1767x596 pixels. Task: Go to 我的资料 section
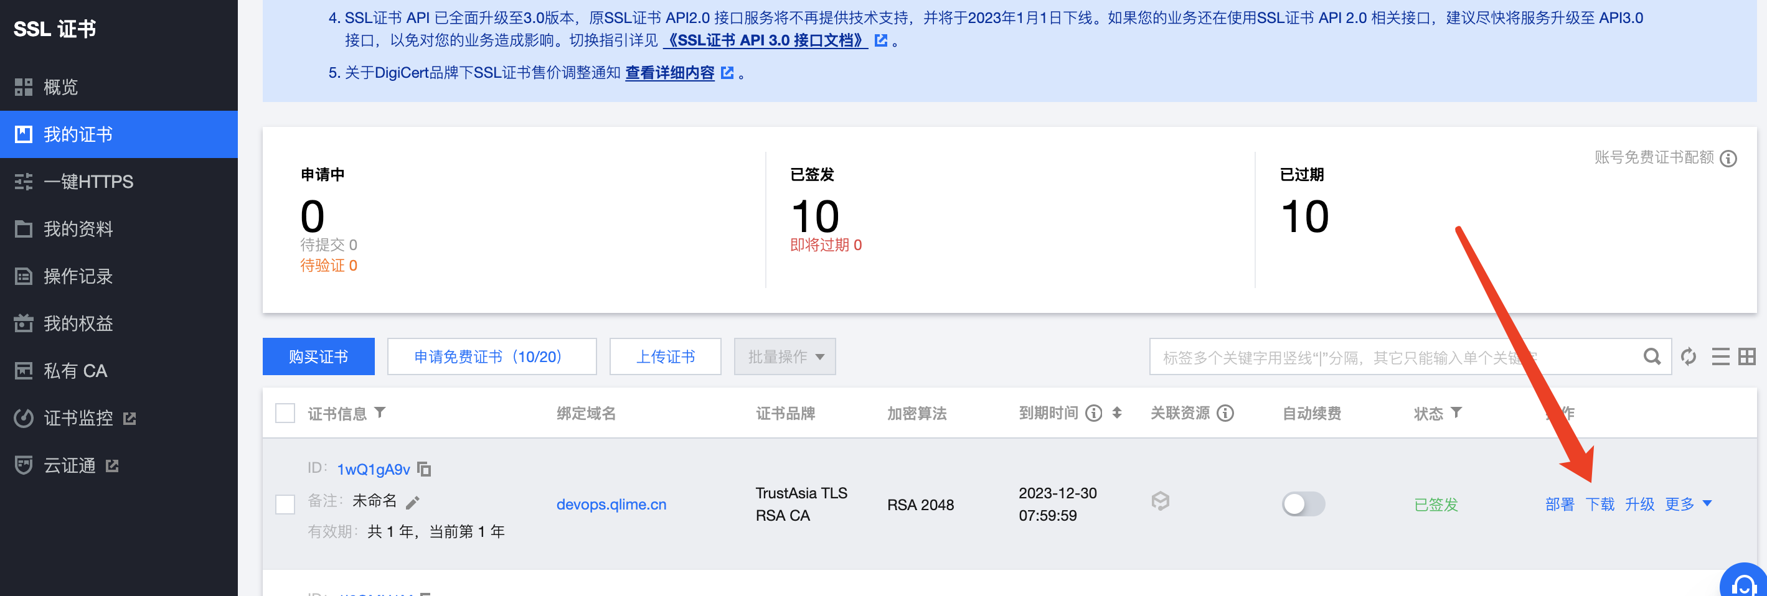(x=119, y=229)
